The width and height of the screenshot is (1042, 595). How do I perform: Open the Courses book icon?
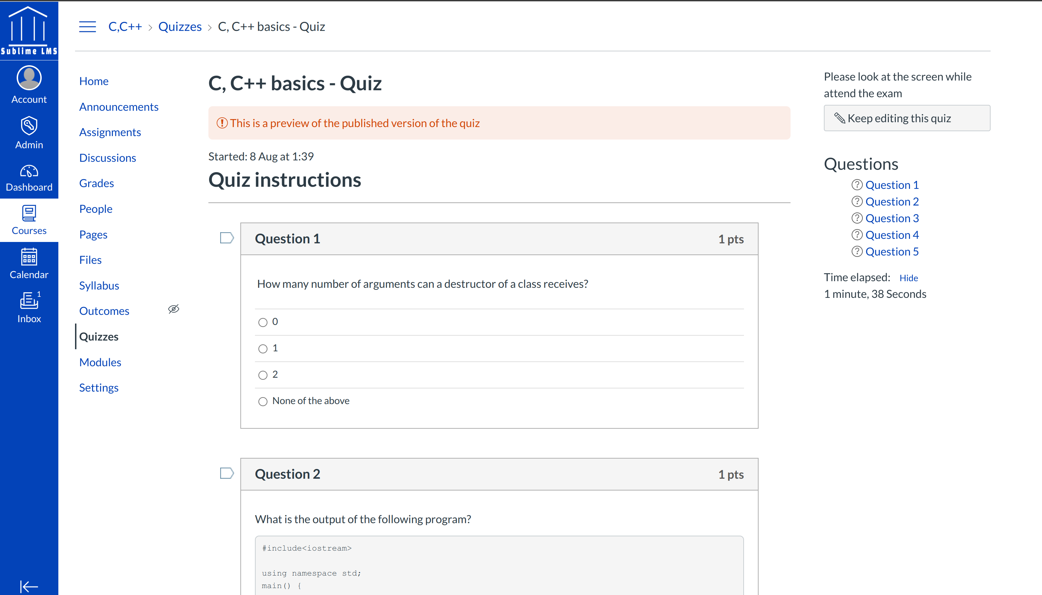(x=29, y=217)
